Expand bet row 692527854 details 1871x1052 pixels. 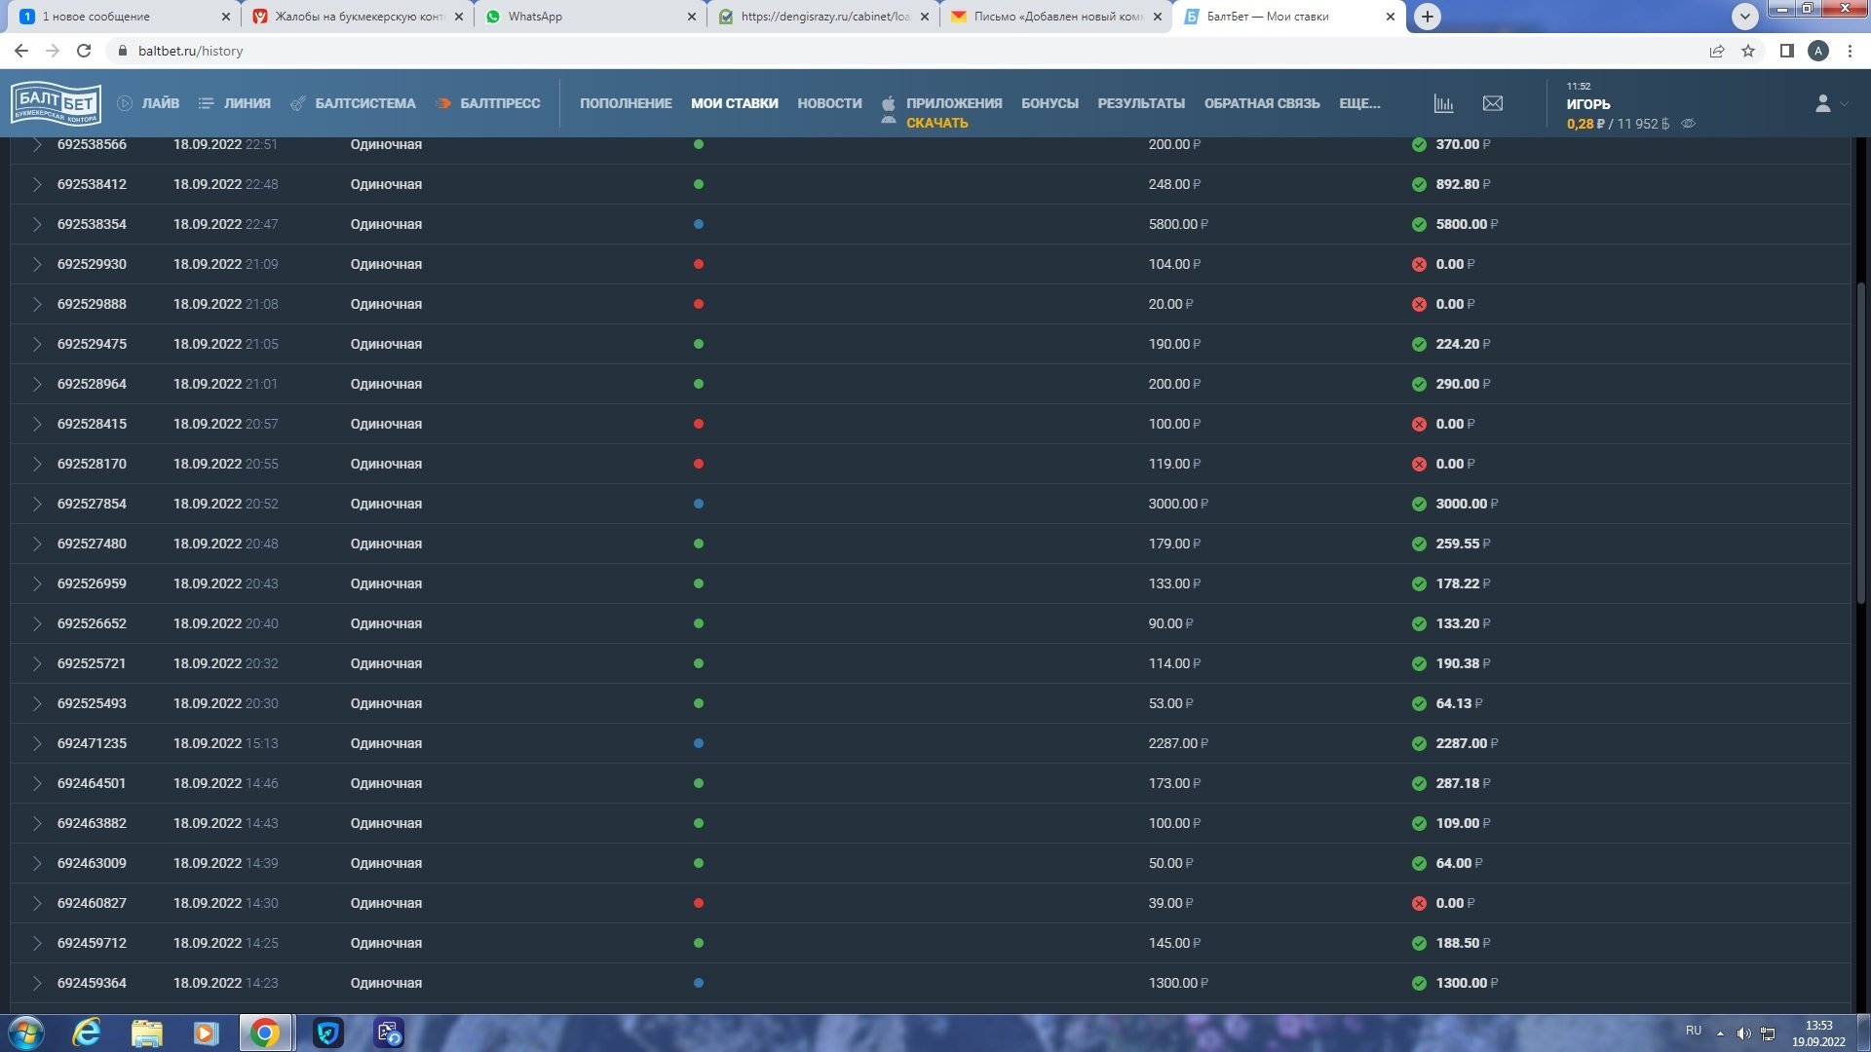pyautogui.click(x=36, y=504)
